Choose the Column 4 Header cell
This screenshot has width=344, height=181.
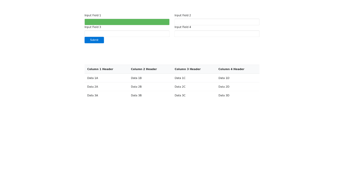pos(231,69)
